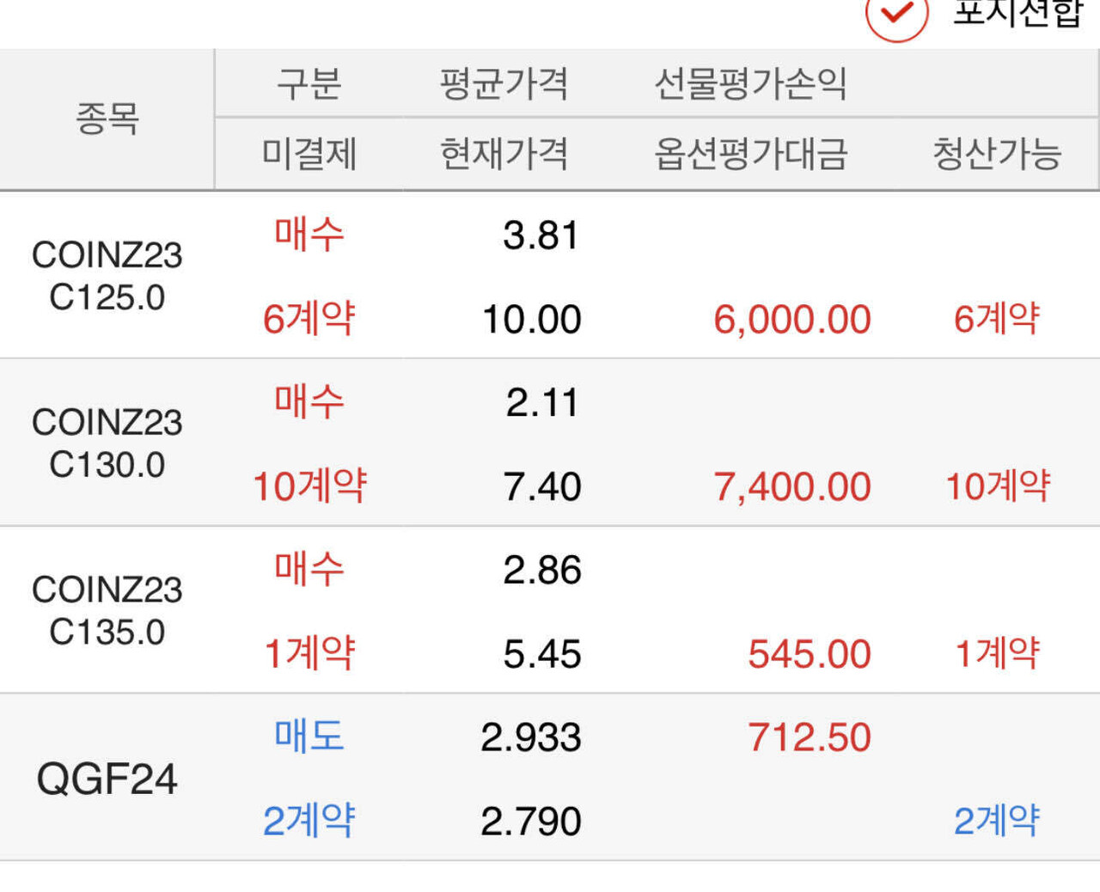Click 6계약 under the 미결제 column
Image resolution: width=1100 pixels, height=892 pixels.
click(x=309, y=318)
